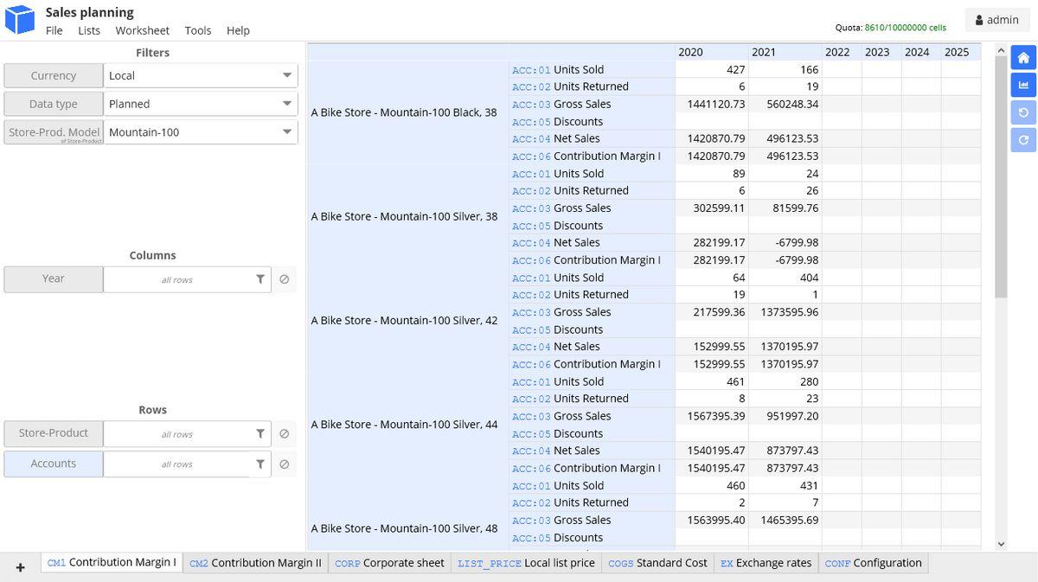Switch to CM1 Contribution Margin I tab
This screenshot has height=582, width=1038.
112,563
